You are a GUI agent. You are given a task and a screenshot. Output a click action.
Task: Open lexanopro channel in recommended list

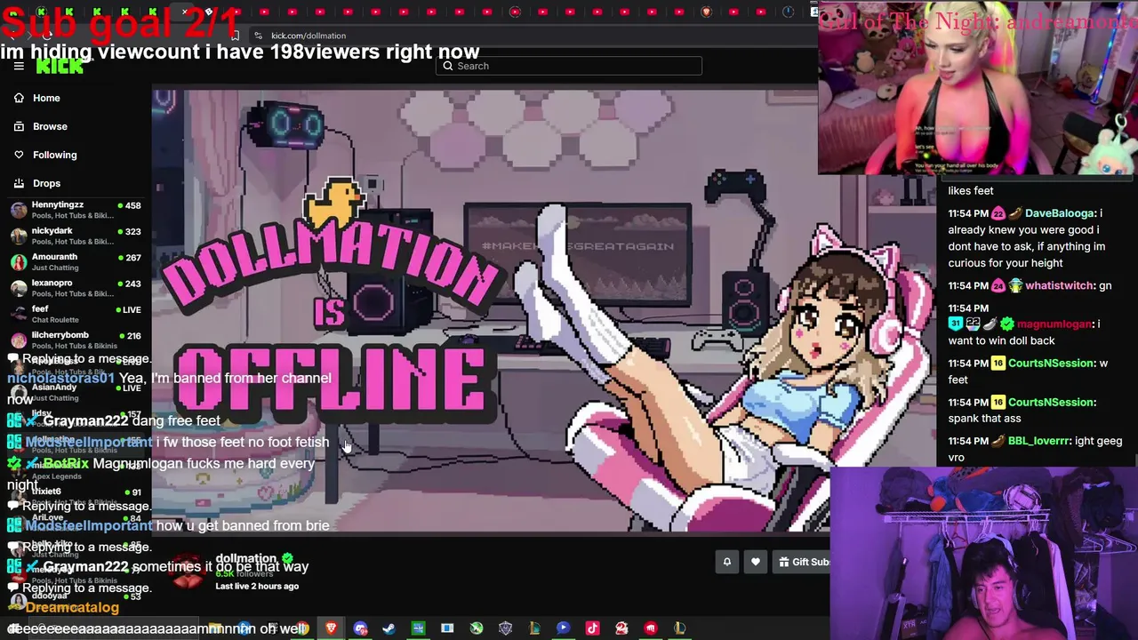pos(76,287)
